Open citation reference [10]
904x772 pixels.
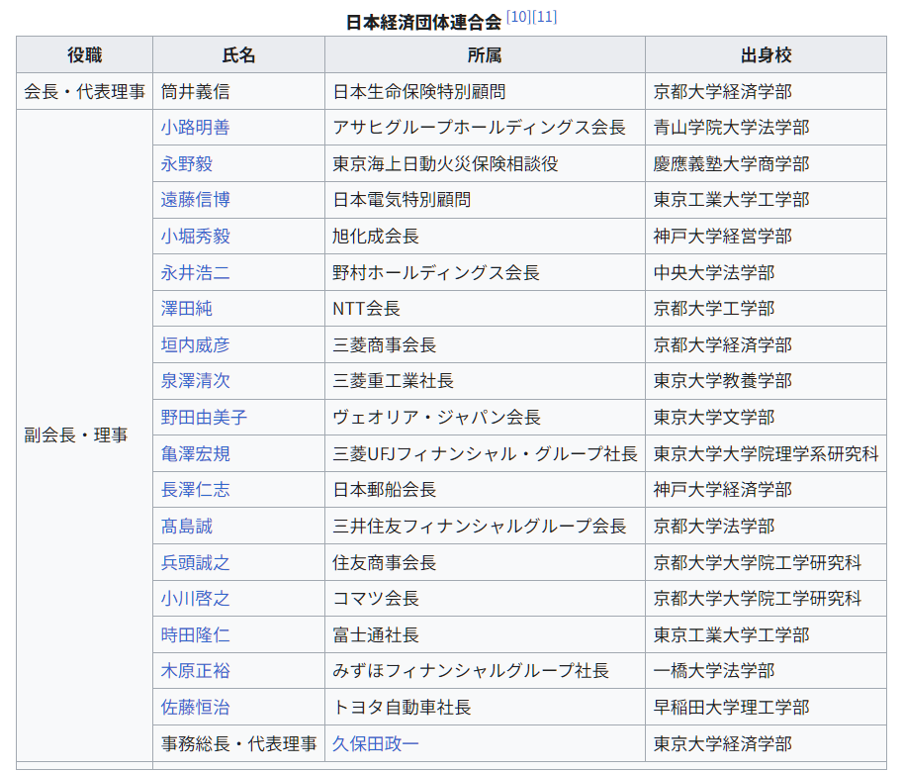[518, 17]
